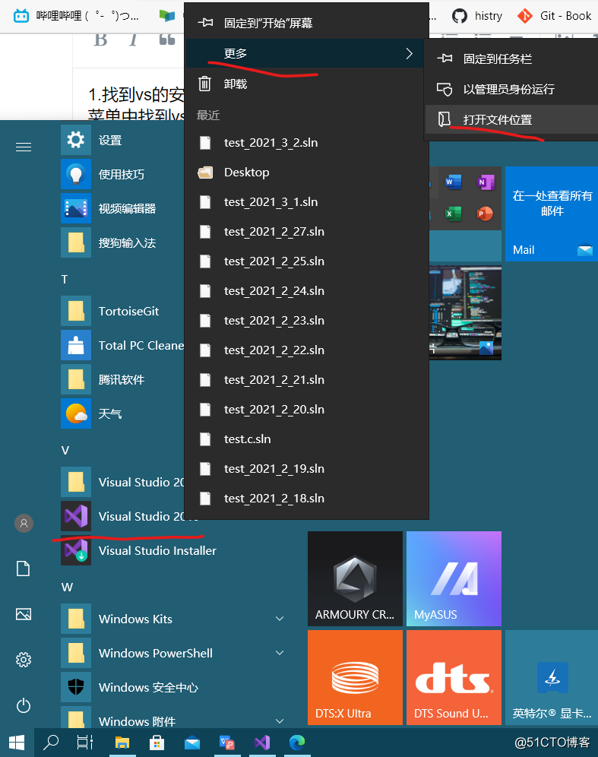Click the Power icon in Start sidebar
Viewport: 598px width, 757px height.
click(23, 705)
